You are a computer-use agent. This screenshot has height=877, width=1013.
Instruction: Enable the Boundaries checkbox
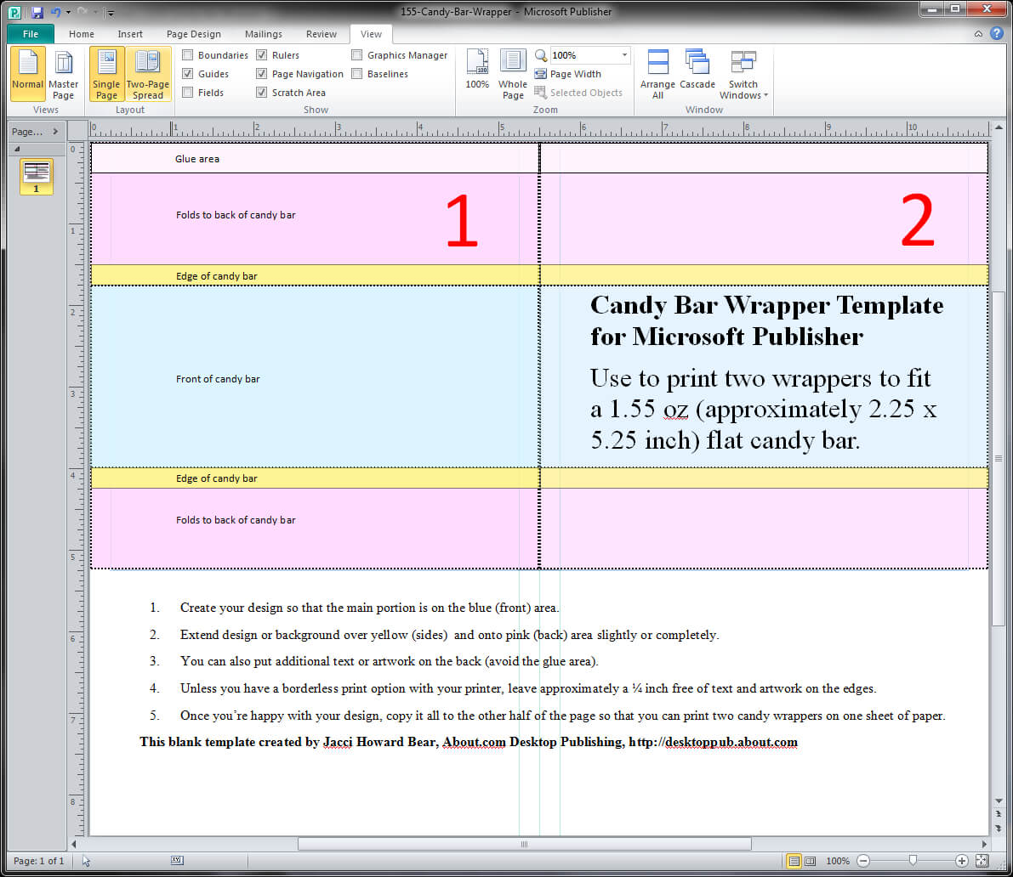click(x=188, y=55)
